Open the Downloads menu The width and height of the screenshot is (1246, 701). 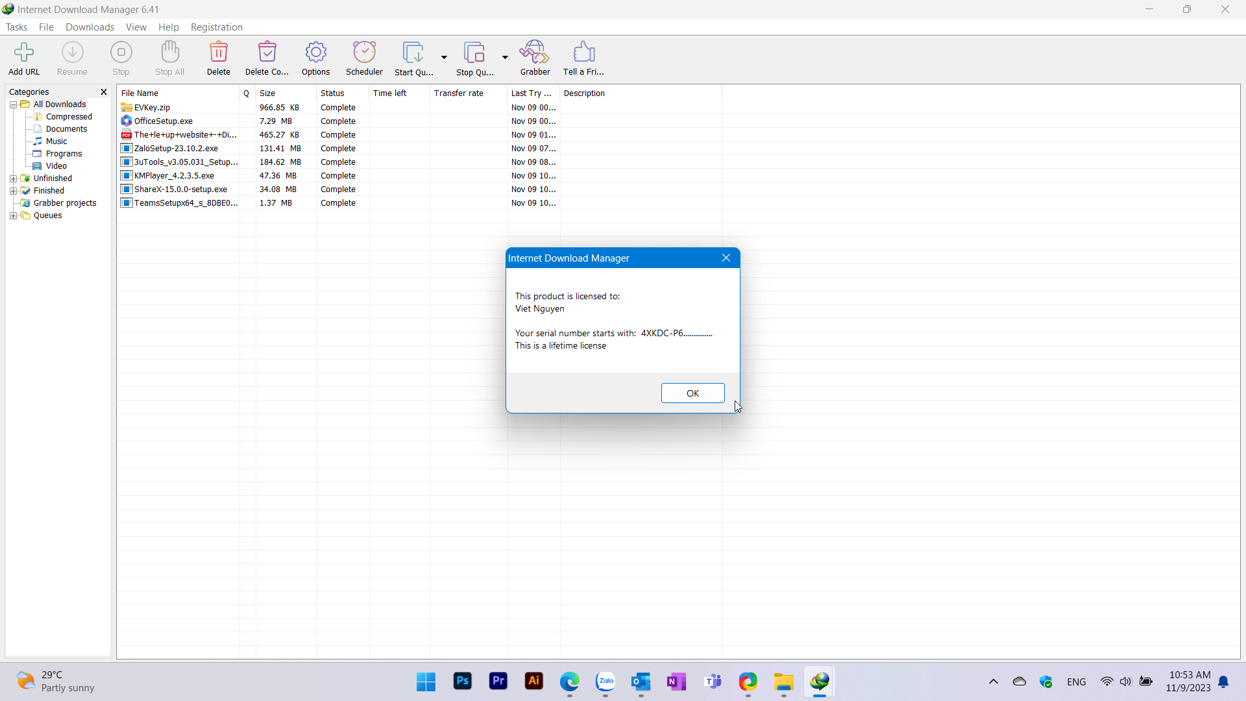[x=89, y=27]
